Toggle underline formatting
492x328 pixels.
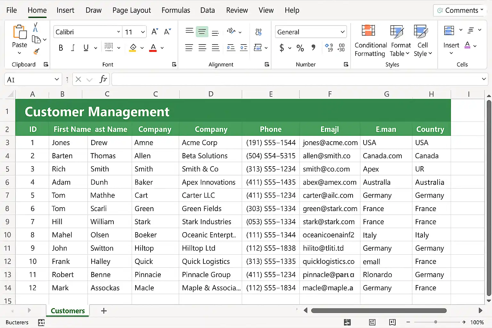(86, 48)
